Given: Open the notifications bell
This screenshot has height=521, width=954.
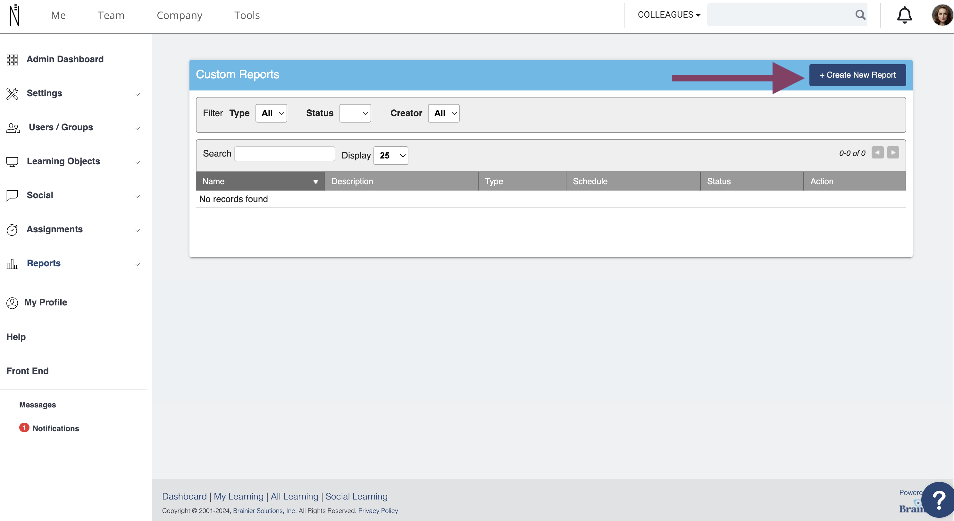Looking at the screenshot, I should click(904, 15).
